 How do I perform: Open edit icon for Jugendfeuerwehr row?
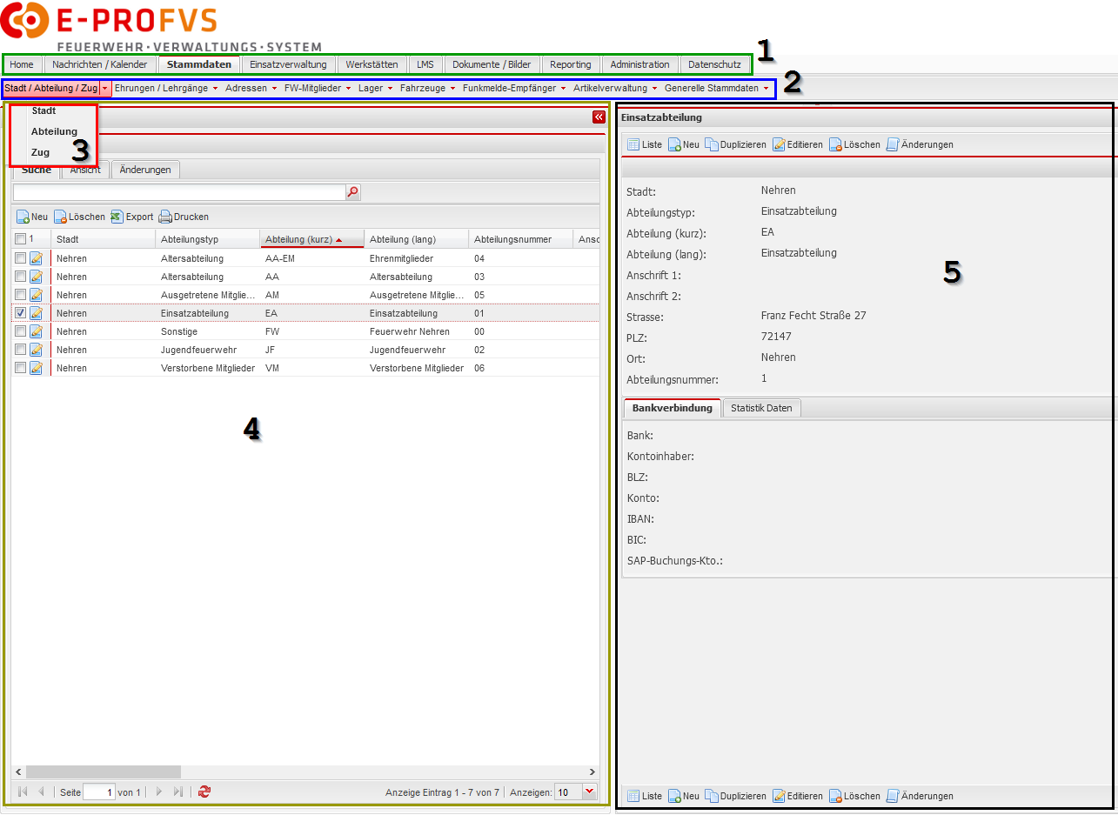click(x=36, y=350)
